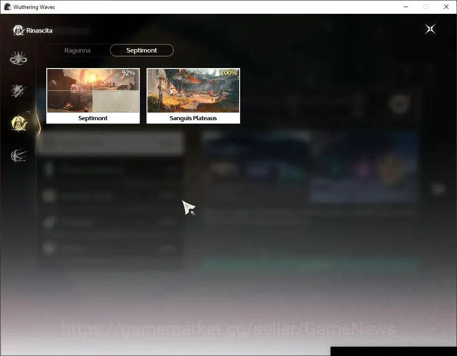Image resolution: width=457 pixels, height=356 pixels.
Task: Click the 100% progress label on Sanguis Plateaus
Action: (229, 73)
